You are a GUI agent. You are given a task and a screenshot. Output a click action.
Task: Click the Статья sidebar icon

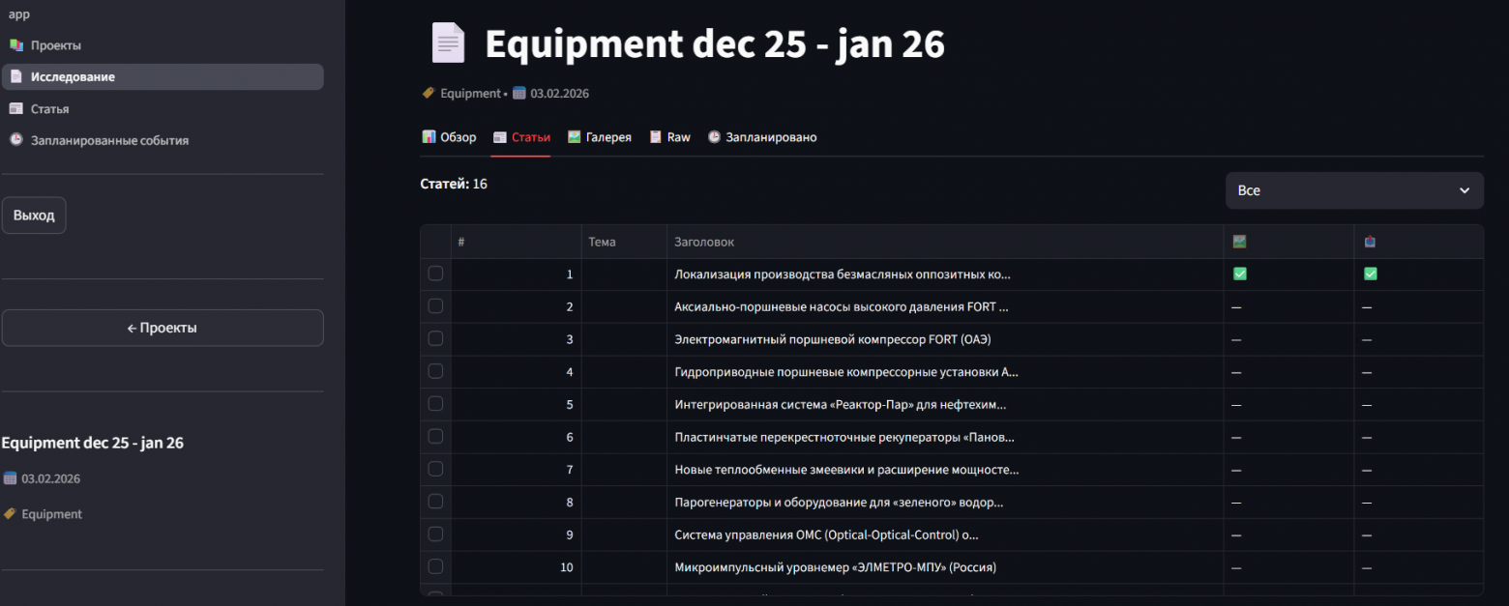[15, 109]
